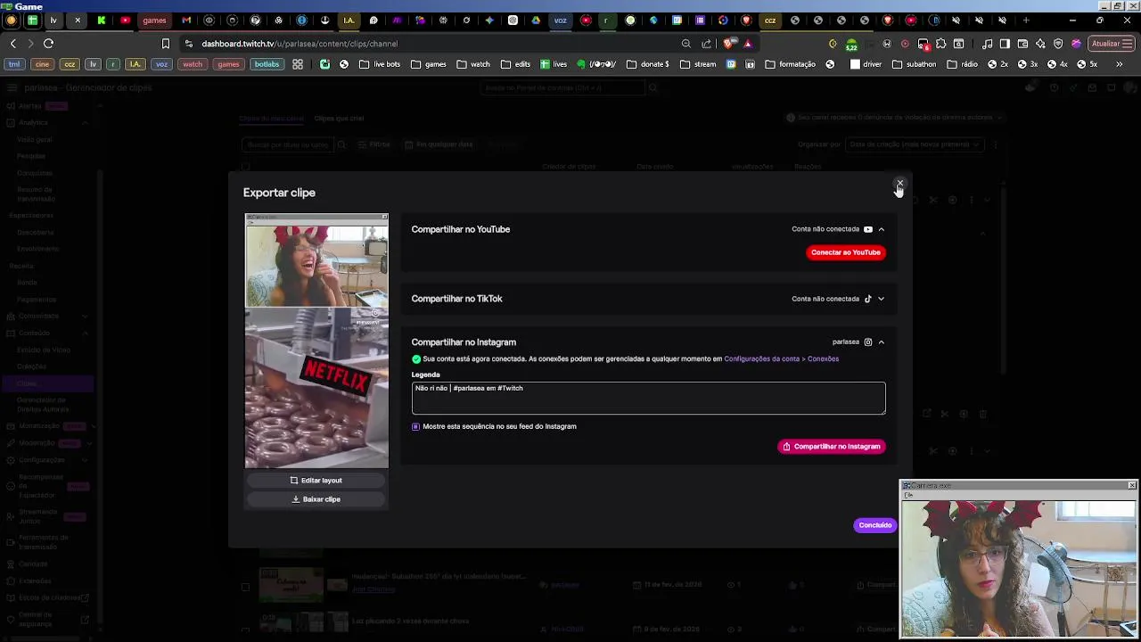Open the rádio bookmarks folder
This screenshot has height=642, width=1141.
(963, 64)
